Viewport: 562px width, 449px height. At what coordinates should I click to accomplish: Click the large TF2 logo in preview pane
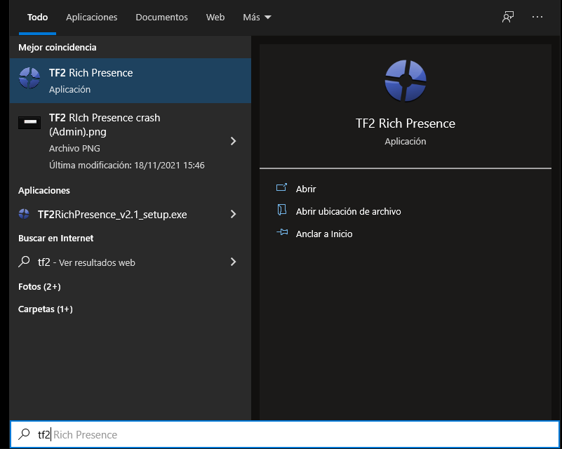tap(405, 80)
